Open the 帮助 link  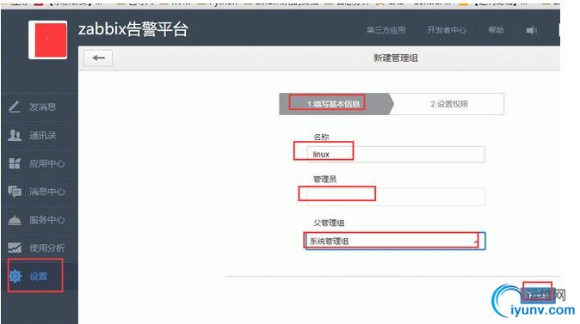(496, 30)
